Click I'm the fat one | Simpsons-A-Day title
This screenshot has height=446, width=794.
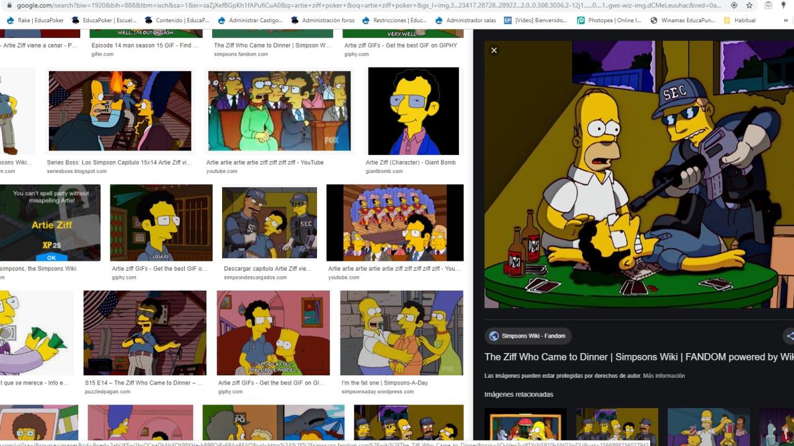[x=385, y=383]
